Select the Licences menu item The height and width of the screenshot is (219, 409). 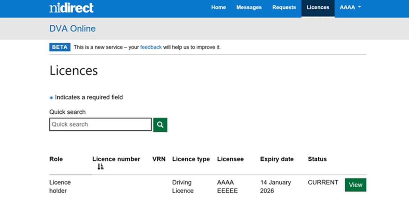click(x=318, y=7)
